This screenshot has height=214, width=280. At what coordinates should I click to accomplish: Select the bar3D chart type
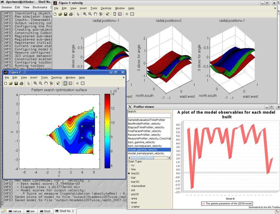129,182
